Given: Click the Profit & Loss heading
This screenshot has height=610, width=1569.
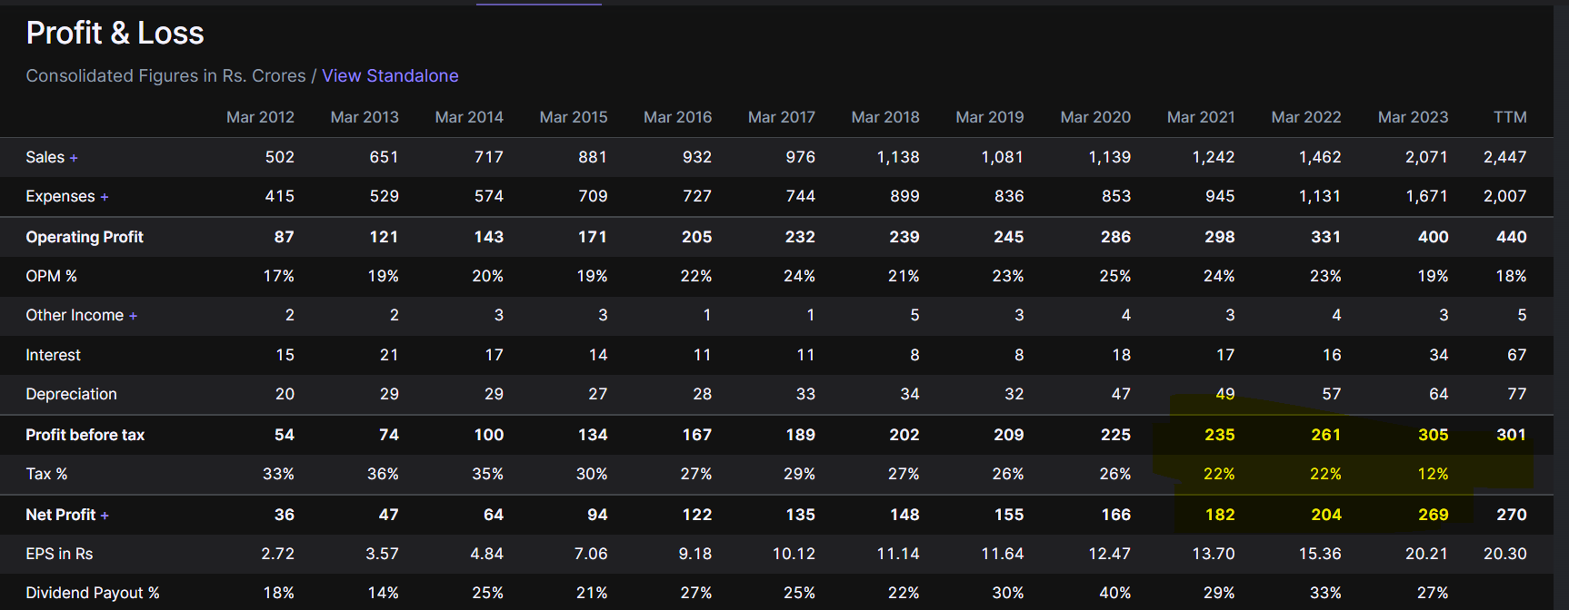Looking at the screenshot, I should pyautogui.click(x=115, y=34).
